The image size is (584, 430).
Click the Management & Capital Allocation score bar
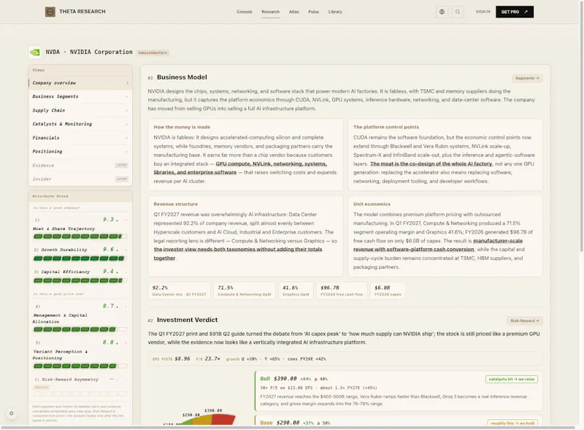tap(80, 329)
